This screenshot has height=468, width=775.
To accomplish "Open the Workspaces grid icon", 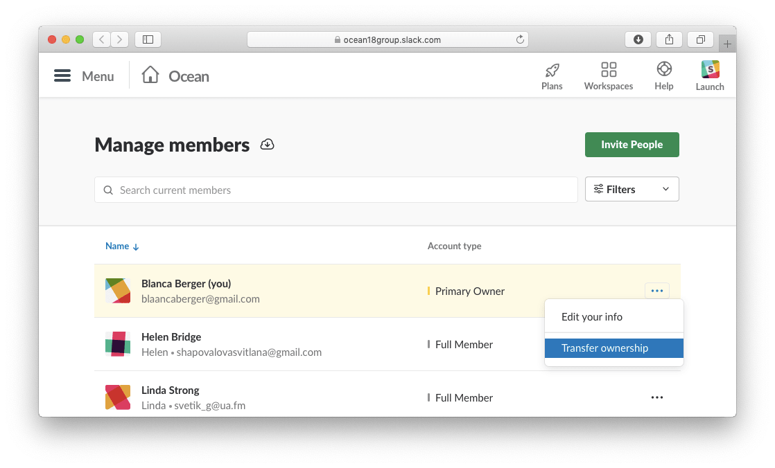I will 608,70.
